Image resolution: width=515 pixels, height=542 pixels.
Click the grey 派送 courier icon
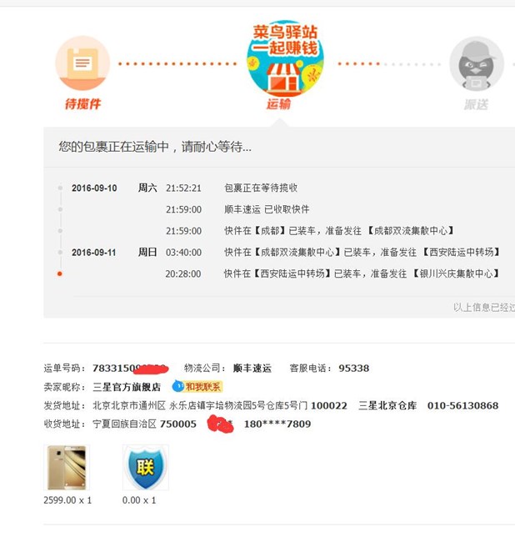(477, 63)
